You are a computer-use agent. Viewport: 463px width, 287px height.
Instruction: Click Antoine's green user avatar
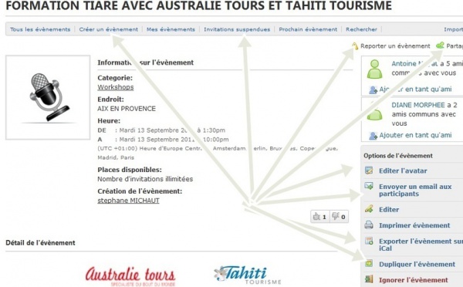point(374,69)
